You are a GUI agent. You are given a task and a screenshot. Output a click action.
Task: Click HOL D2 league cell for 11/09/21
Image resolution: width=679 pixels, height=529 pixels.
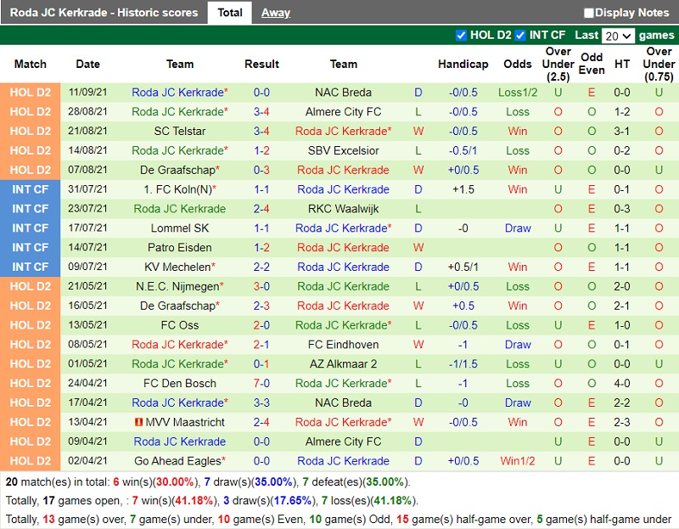click(31, 93)
